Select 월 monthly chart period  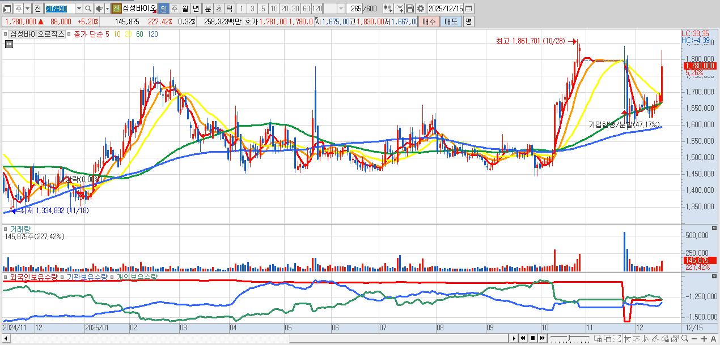pos(185,8)
